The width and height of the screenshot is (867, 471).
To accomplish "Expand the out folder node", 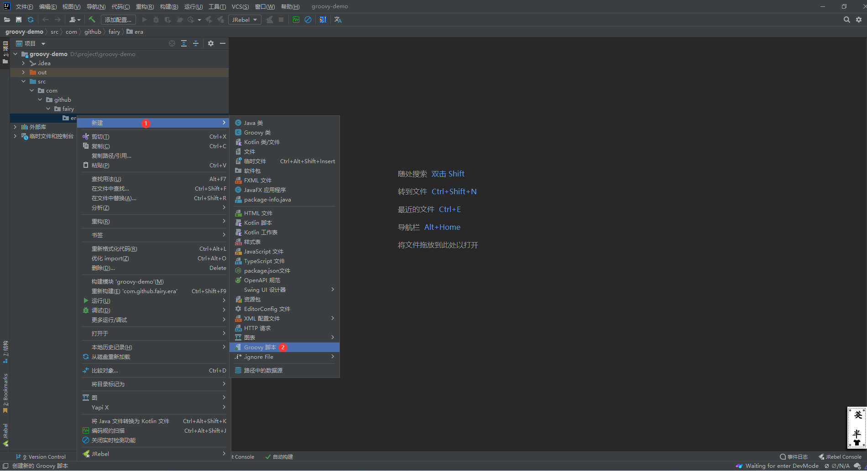I will coord(23,72).
